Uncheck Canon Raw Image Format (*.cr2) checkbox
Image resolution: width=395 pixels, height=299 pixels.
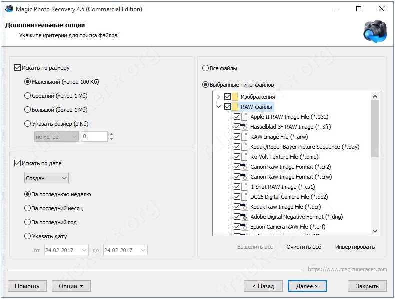(x=237, y=167)
